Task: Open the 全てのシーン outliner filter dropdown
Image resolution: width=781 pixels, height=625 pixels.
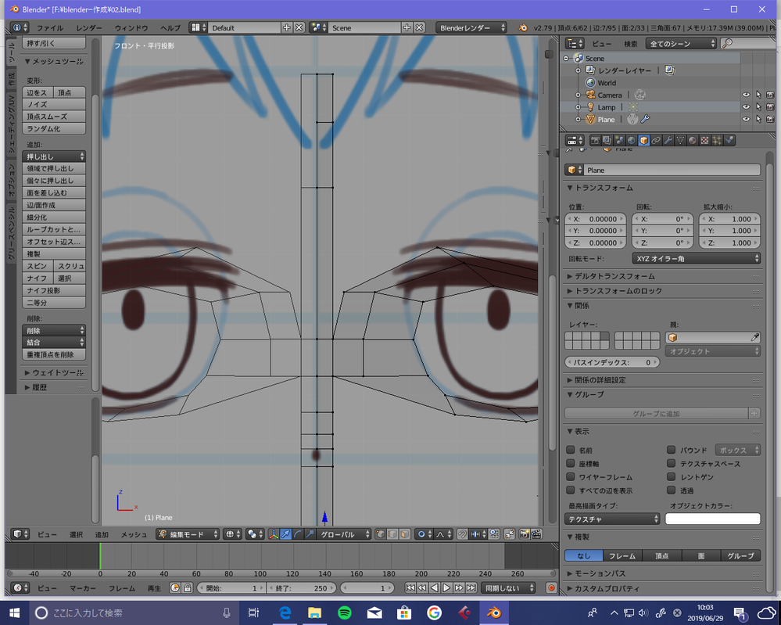Action: (x=679, y=43)
